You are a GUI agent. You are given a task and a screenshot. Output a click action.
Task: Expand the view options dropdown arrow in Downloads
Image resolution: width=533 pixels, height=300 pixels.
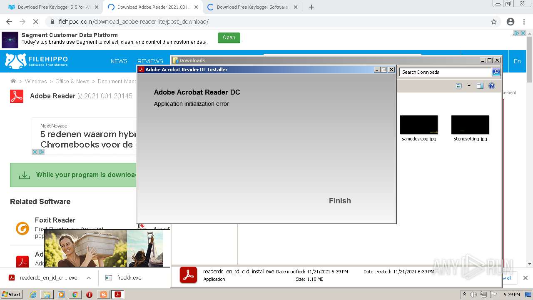tap(469, 86)
